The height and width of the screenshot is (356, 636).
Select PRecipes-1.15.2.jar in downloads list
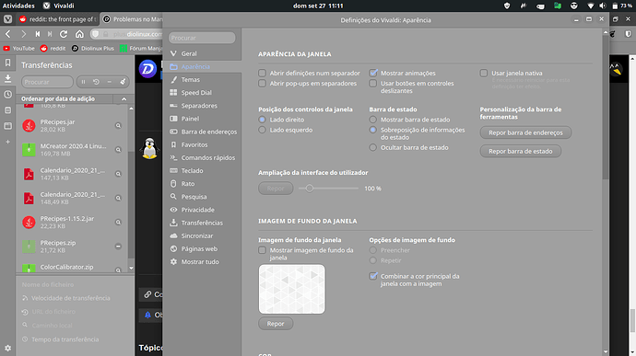point(73,222)
